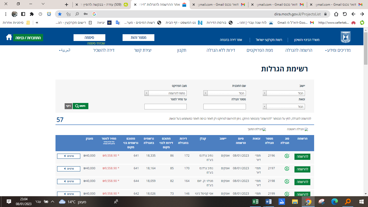Open the Chrome side panel icon
This screenshot has width=368, height=207.
click(x=23, y=14)
